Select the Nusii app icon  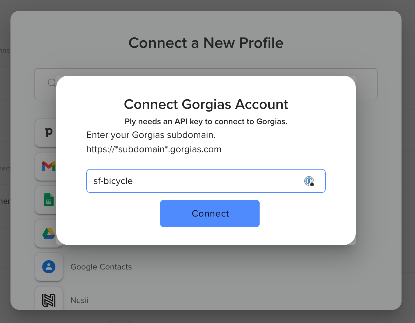click(x=49, y=300)
